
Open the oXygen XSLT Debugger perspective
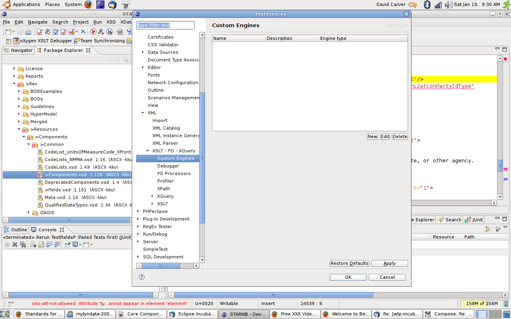click(43, 41)
